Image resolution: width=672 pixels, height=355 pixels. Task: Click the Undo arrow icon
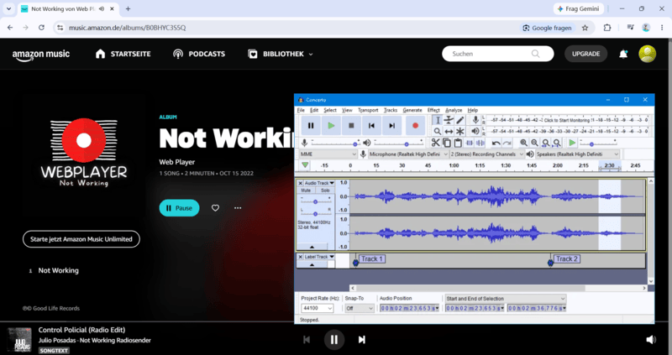pyautogui.click(x=496, y=143)
